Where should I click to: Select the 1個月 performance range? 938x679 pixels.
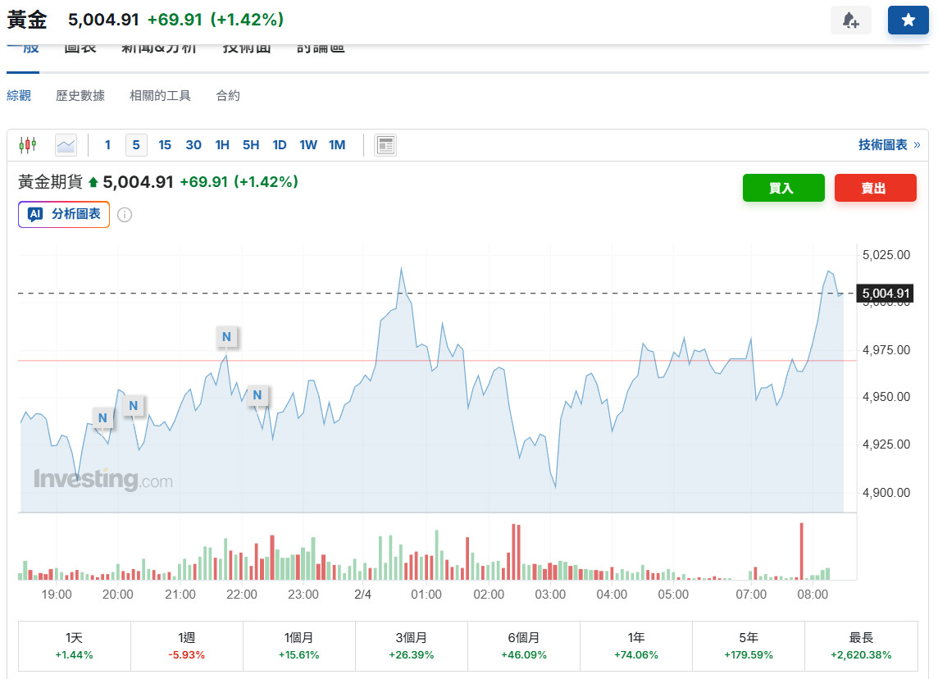point(298,646)
